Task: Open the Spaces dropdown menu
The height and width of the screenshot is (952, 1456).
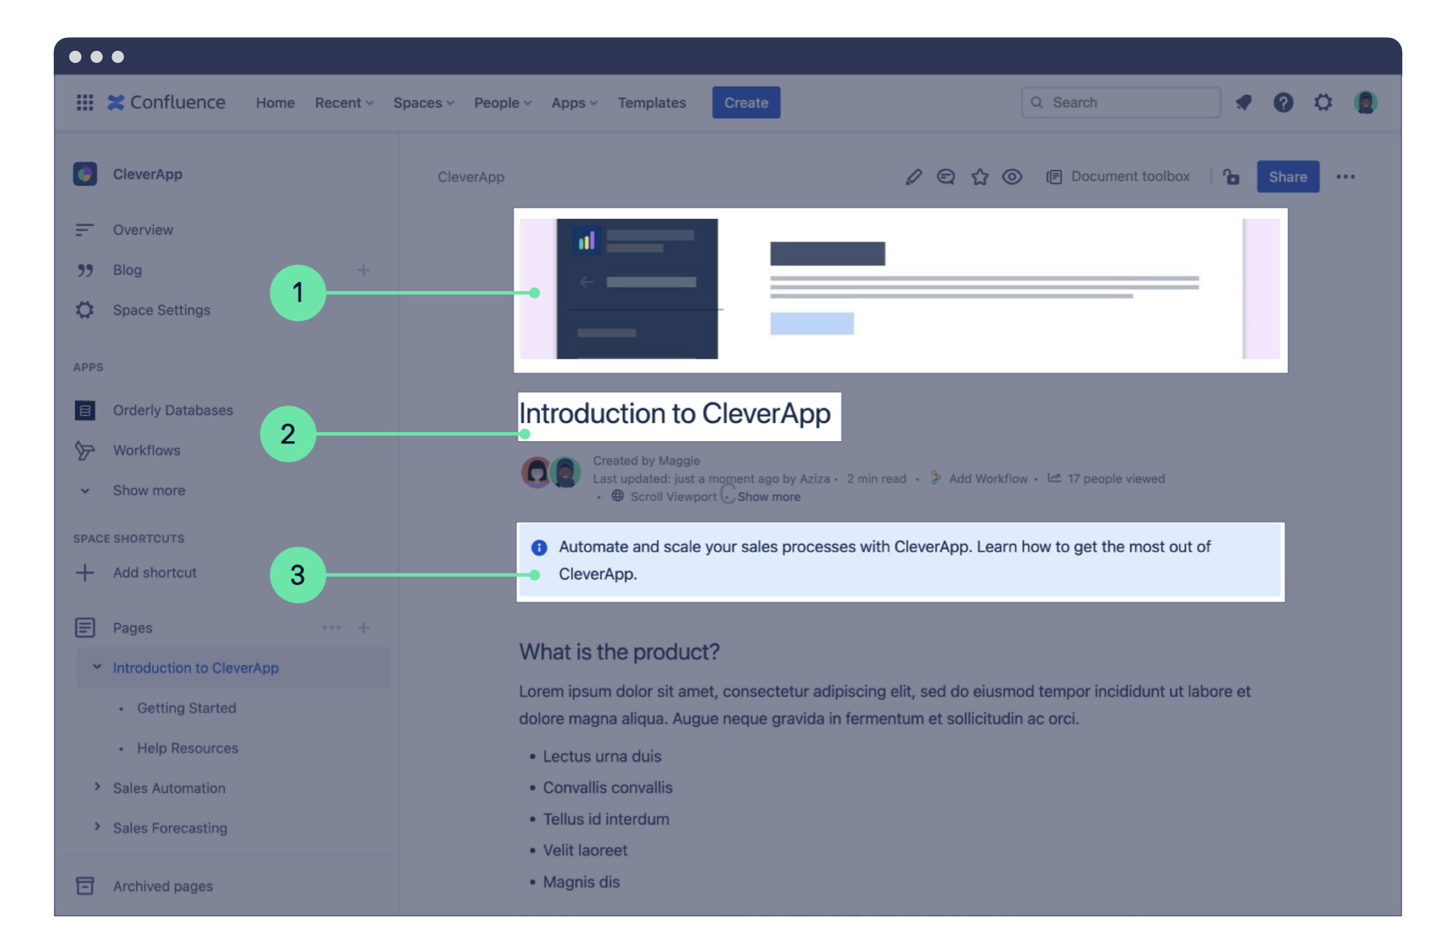Action: tap(423, 102)
